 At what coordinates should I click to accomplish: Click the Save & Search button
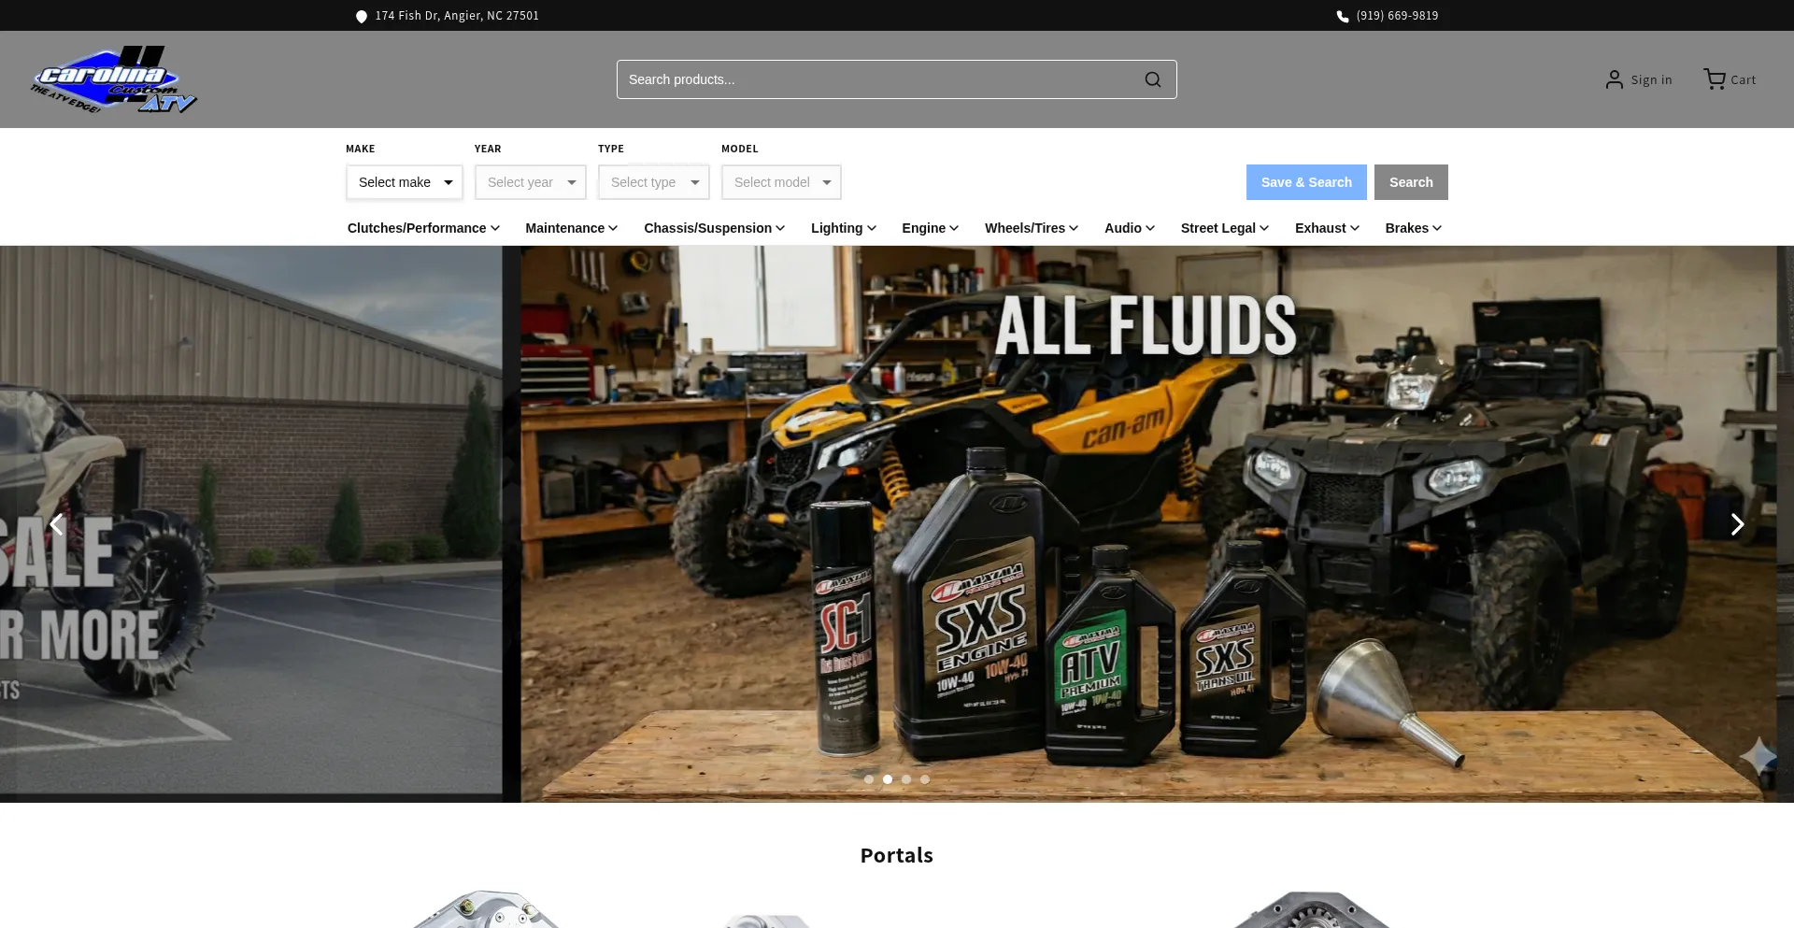pos(1306,182)
